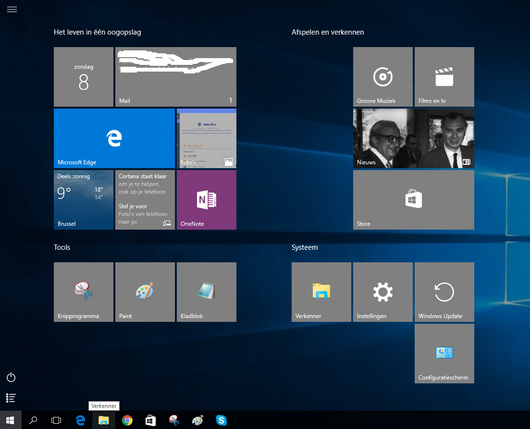Open the Windows Update tile
The image size is (530, 429).
[x=444, y=292]
